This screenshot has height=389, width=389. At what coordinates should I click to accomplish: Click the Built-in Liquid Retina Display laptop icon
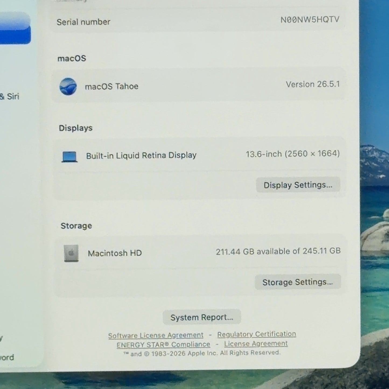(x=69, y=157)
